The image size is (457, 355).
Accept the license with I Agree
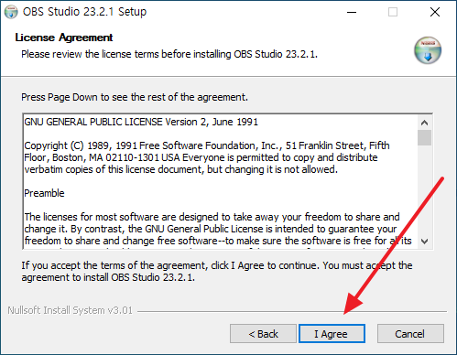pos(332,334)
